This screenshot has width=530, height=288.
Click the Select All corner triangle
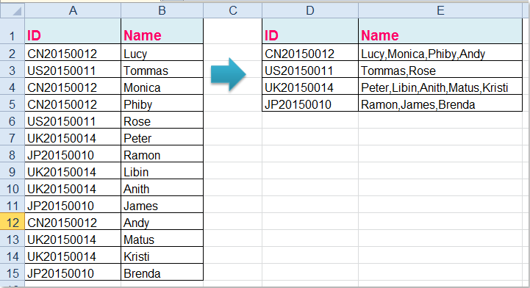(x=12, y=10)
